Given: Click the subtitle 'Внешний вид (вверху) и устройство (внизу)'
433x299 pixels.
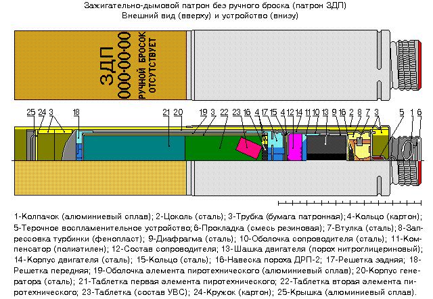Looking at the screenshot, I should point(210,16).
